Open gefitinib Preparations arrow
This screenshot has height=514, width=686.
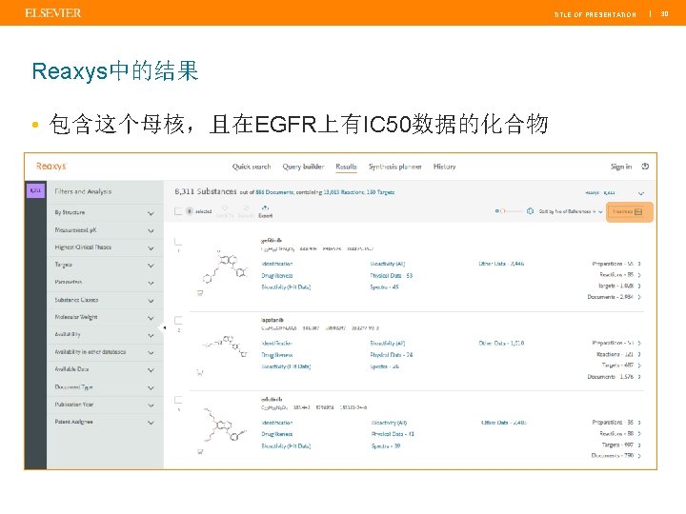[639, 264]
